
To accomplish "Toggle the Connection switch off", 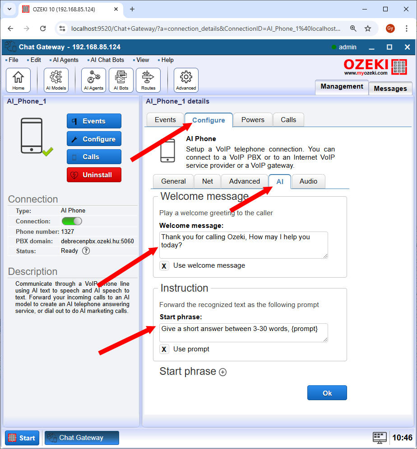I will 72,221.
